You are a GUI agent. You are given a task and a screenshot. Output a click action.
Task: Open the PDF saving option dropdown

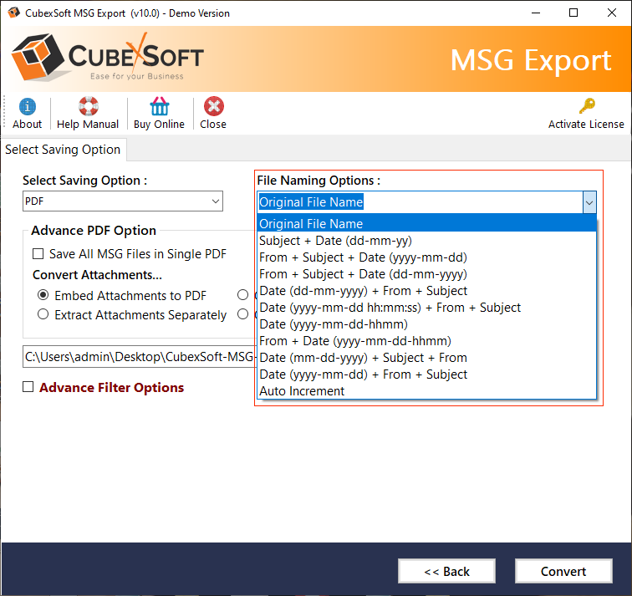tap(123, 201)
